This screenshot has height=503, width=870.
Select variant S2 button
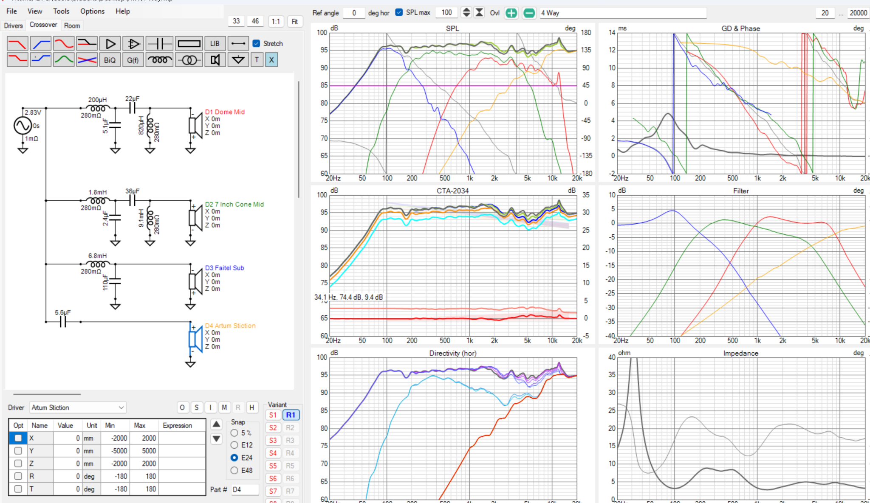[x=273, y=427]
